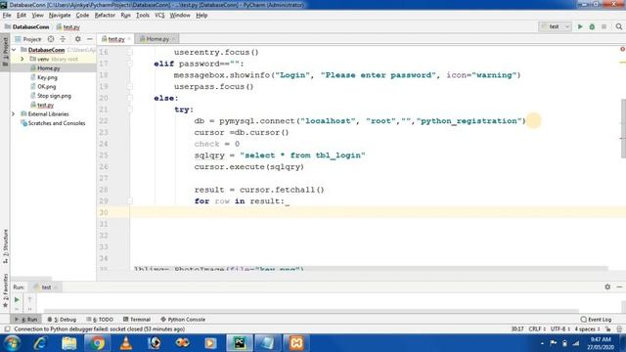Open VLC media player from taskbar
Image resolution: width=626 pixels, height=352 pixels.
pyautogui.click(x=126, y=343)
